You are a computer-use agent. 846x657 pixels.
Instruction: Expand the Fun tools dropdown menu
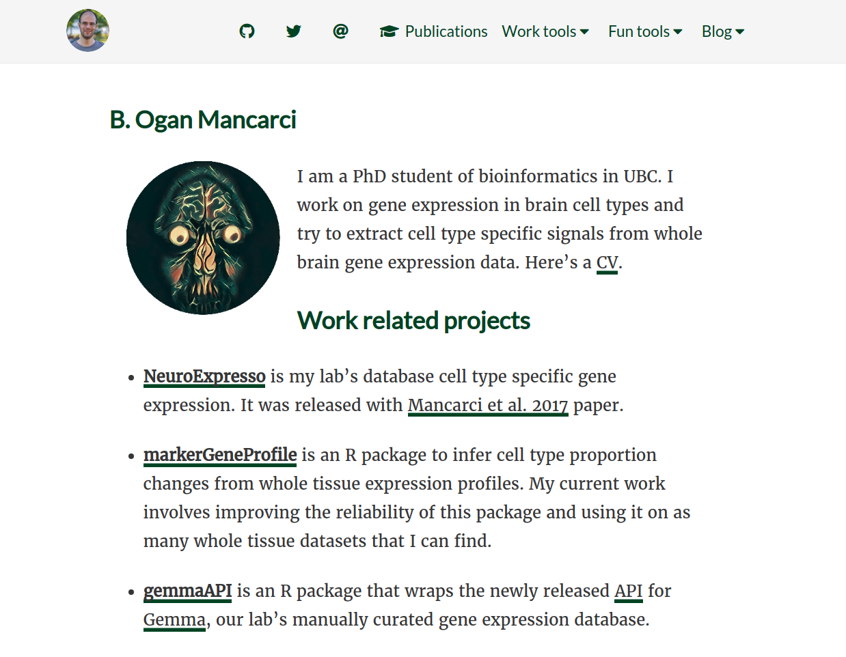(639, 31)
